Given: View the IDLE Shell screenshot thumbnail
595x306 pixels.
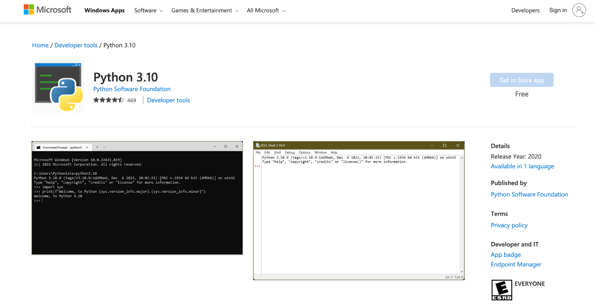Looking at the screenshot, I should 359,210.
